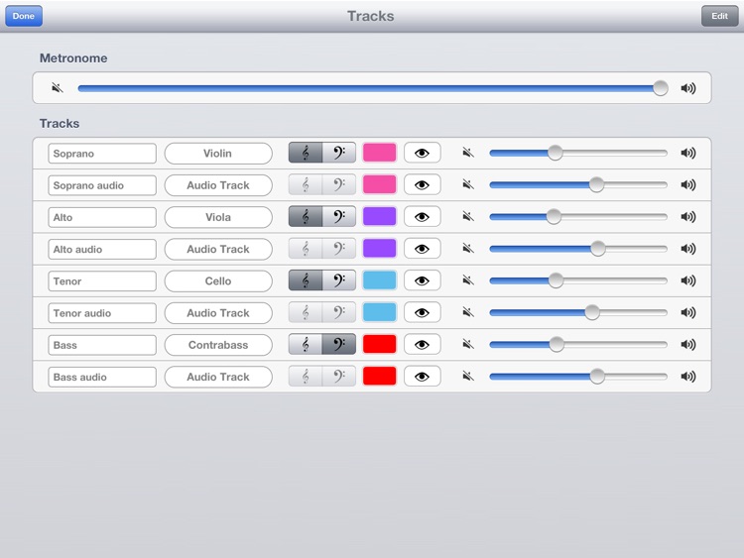Click the Tenor track name field
744x558 pixels.
(x=102, y=281)
